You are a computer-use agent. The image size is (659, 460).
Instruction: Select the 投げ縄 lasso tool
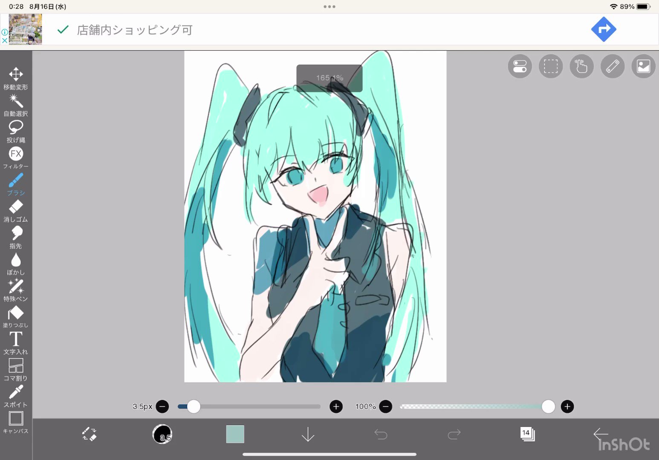16,132
